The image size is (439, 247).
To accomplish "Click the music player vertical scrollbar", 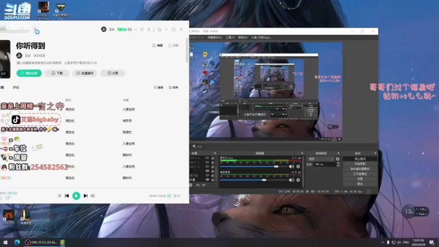I will [x=187, y=50].
